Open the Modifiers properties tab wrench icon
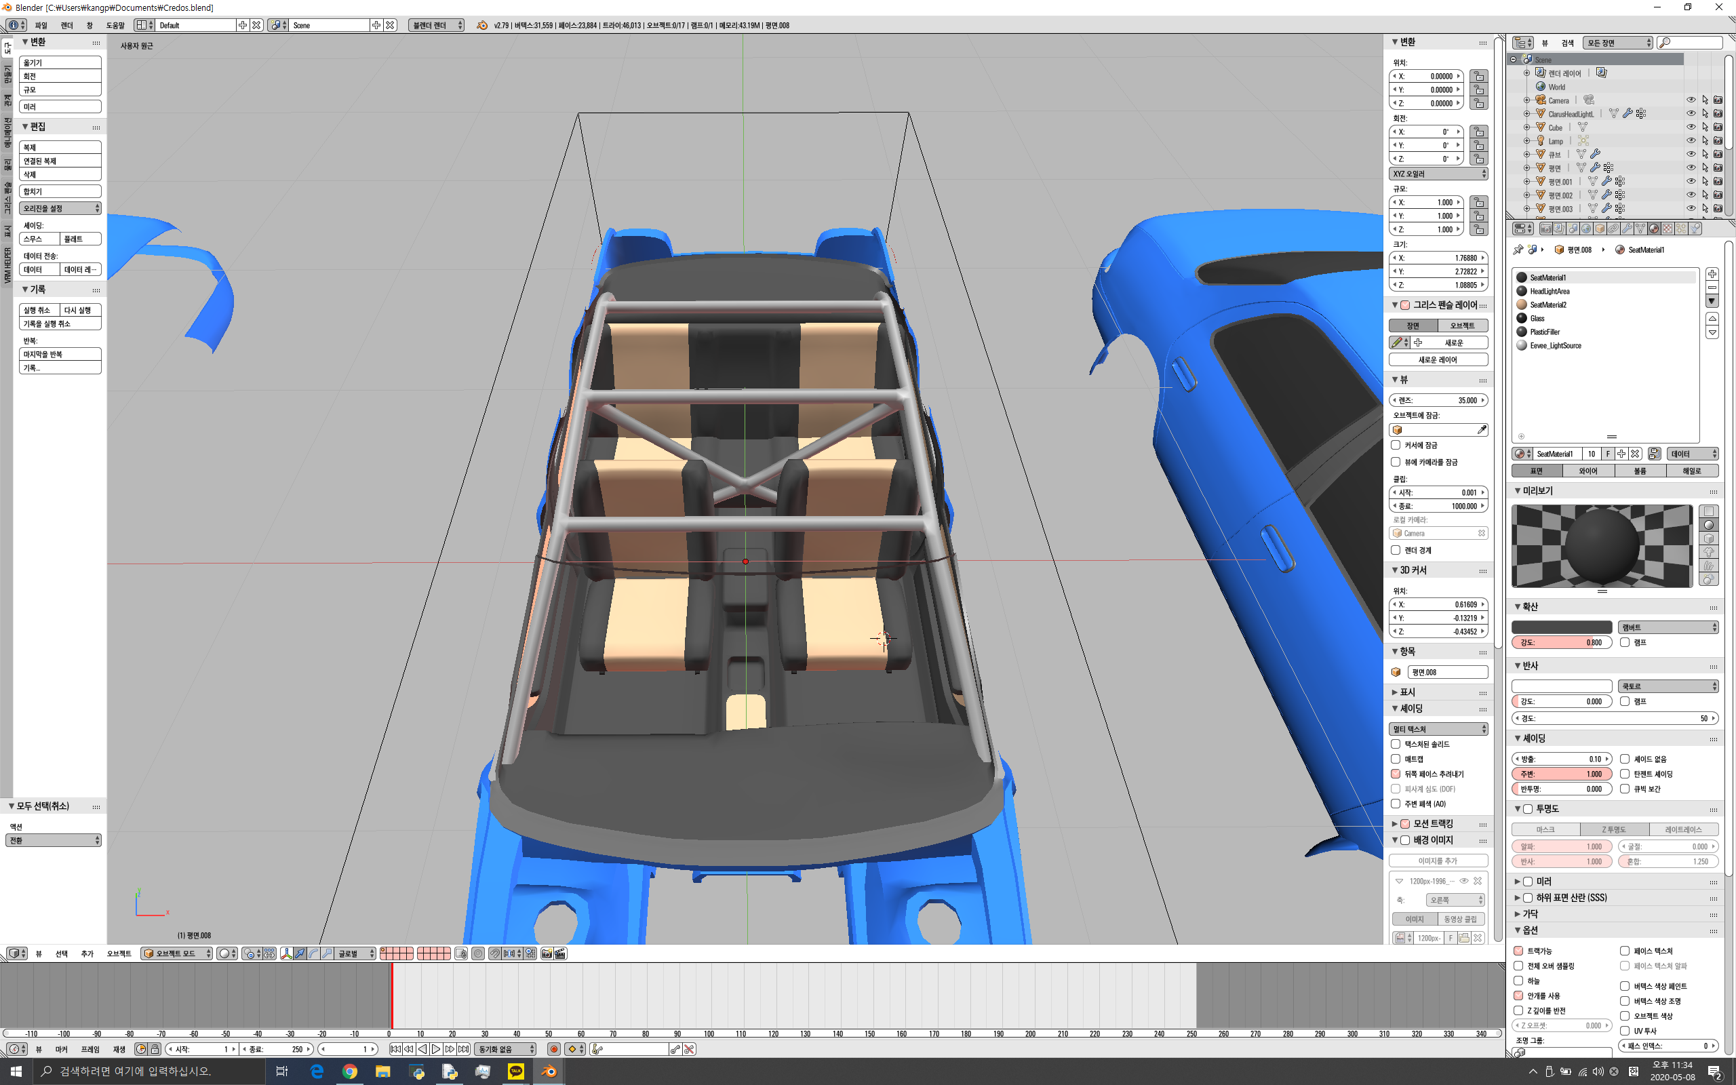Viewport: 1736px width, 1085px height. coord(1627,229)
